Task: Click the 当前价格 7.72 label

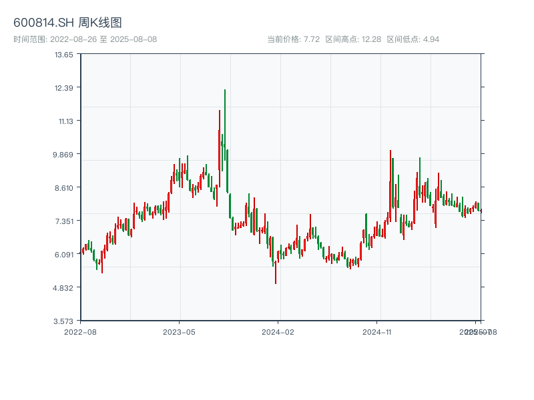Action: click(294, 39)
